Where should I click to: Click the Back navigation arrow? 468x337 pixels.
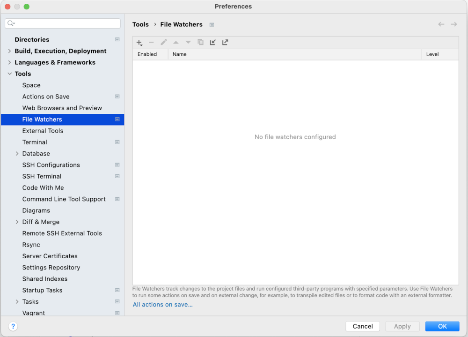[x=441, y=24]
